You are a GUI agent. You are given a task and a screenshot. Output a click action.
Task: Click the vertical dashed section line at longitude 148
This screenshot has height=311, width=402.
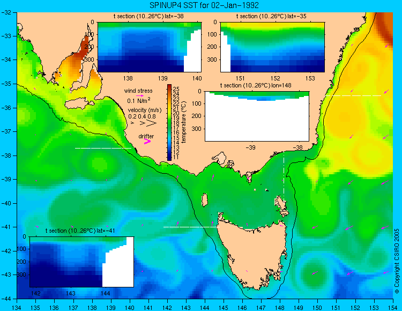pyautogui.click(x=284, y=177)
